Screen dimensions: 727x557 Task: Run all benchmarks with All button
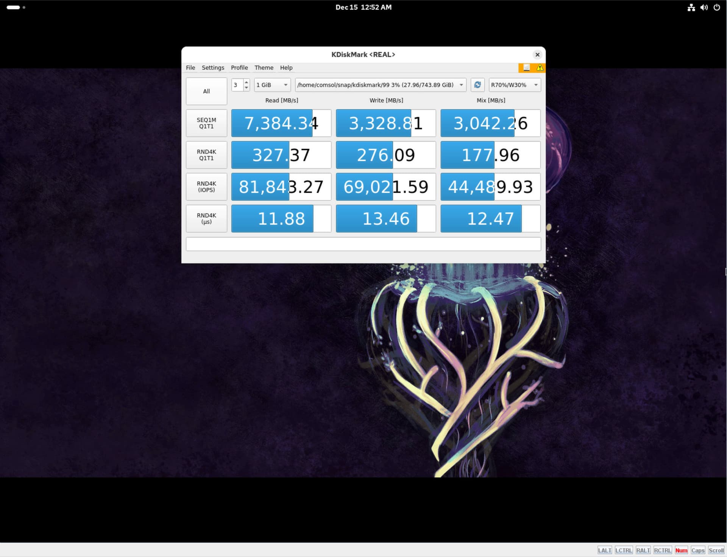pos(206,91)
